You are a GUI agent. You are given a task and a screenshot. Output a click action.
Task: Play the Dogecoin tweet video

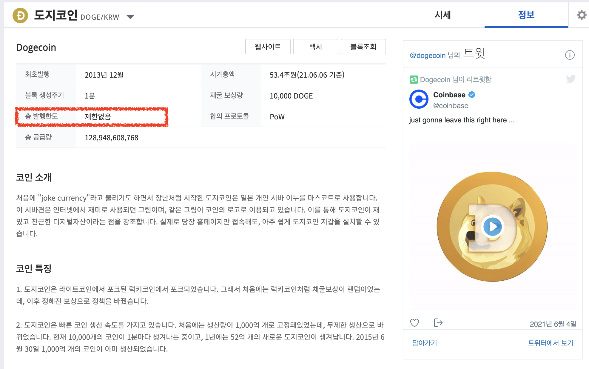point(492,227)
